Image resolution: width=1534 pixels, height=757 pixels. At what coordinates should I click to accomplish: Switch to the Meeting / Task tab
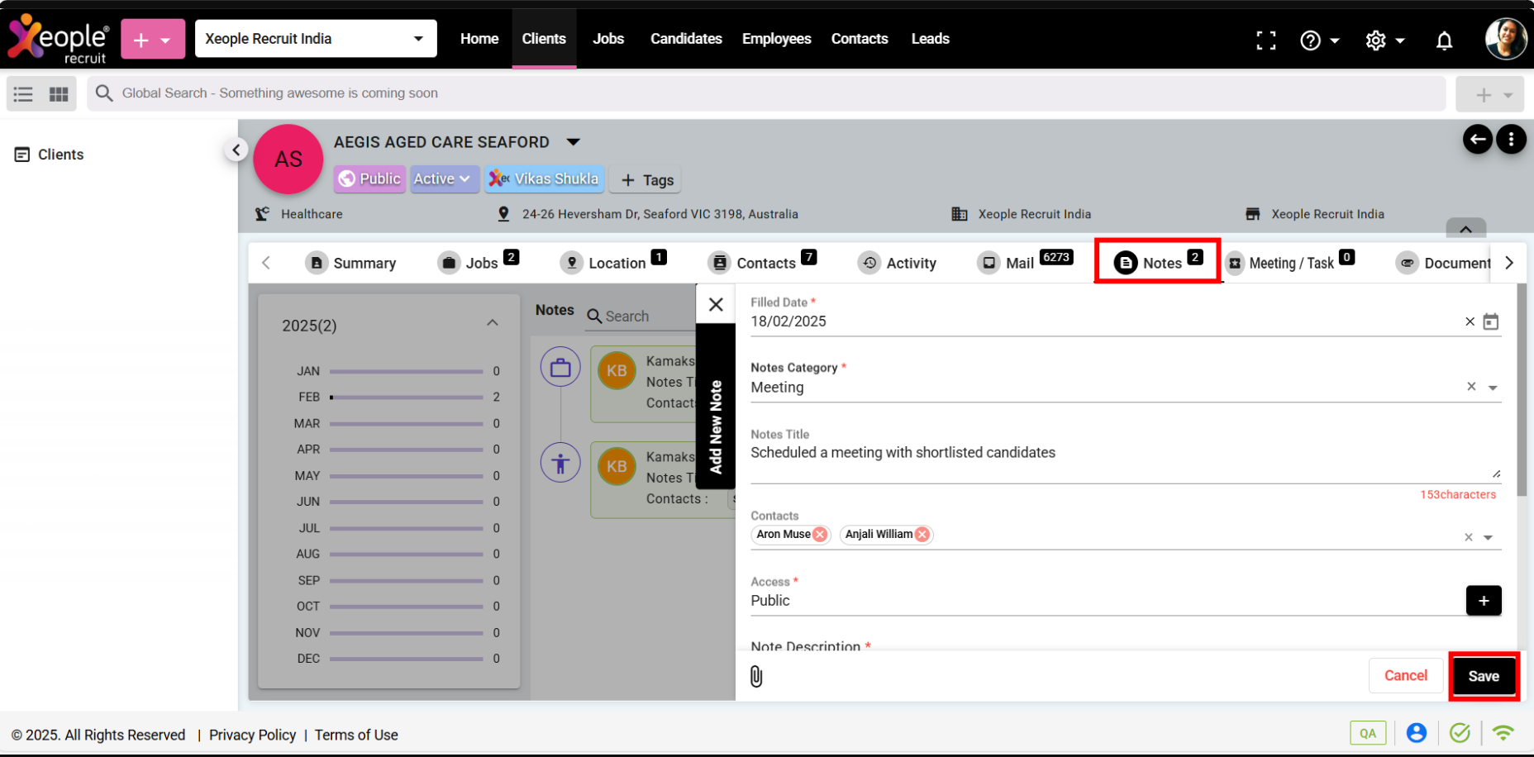[x=1290, y=262]
